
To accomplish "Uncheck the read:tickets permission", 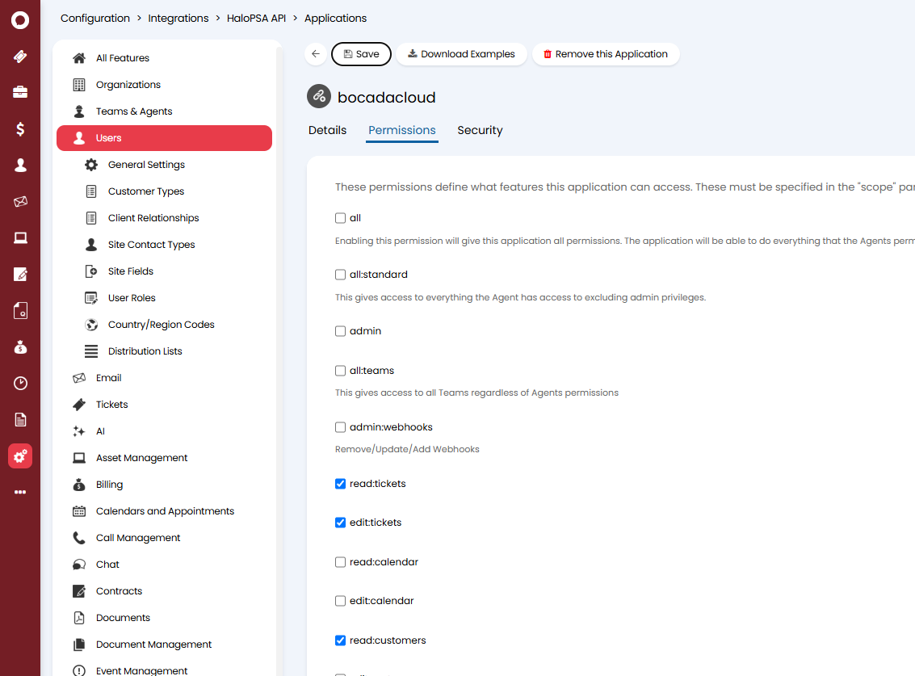I will point(340,483).
